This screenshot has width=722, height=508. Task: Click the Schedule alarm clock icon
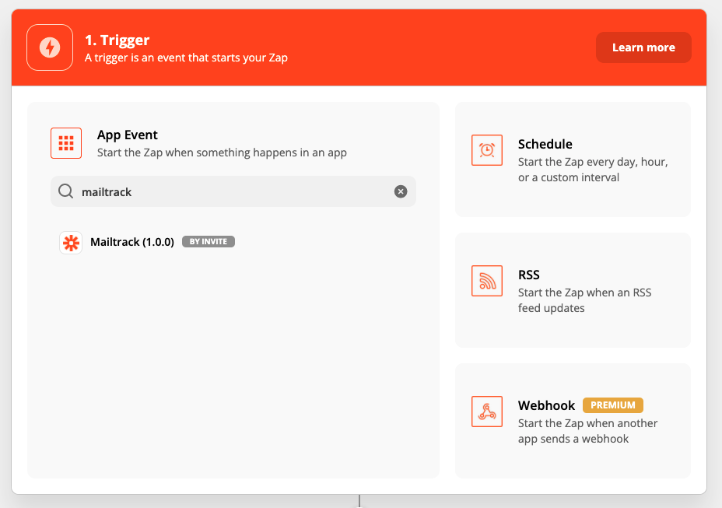pos(487,150)
